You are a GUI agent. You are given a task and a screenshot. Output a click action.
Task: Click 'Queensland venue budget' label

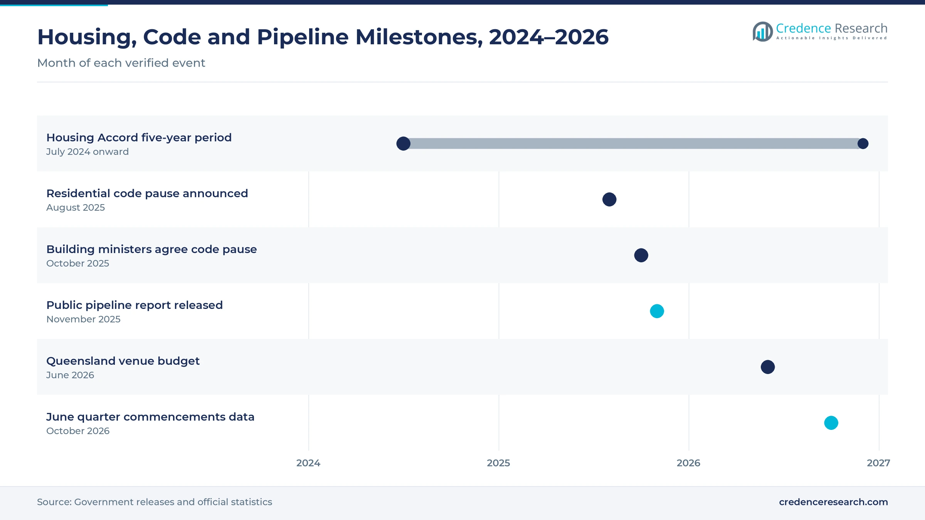pyautogui.click(x=123, y=361)
